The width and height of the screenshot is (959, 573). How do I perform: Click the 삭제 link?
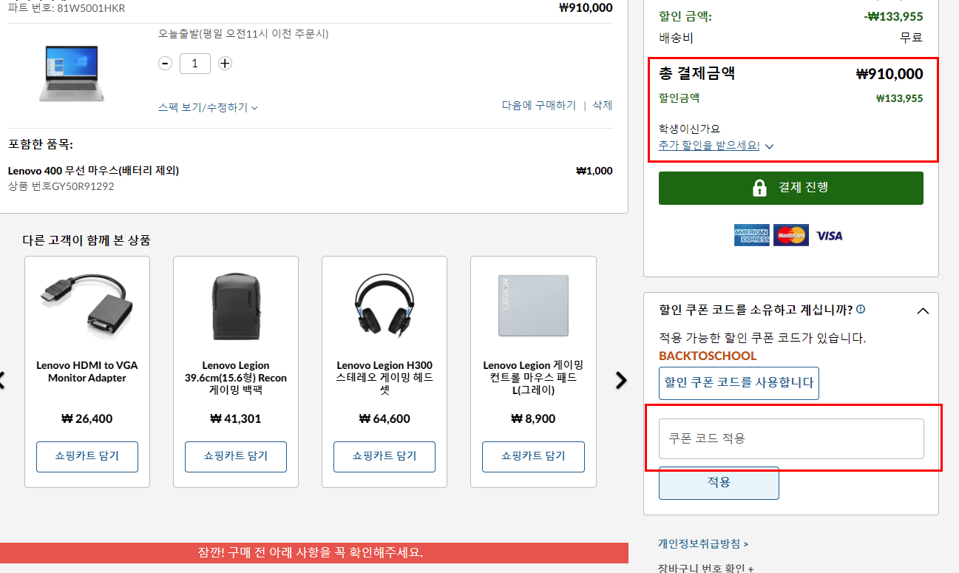[x=603, y=106]
